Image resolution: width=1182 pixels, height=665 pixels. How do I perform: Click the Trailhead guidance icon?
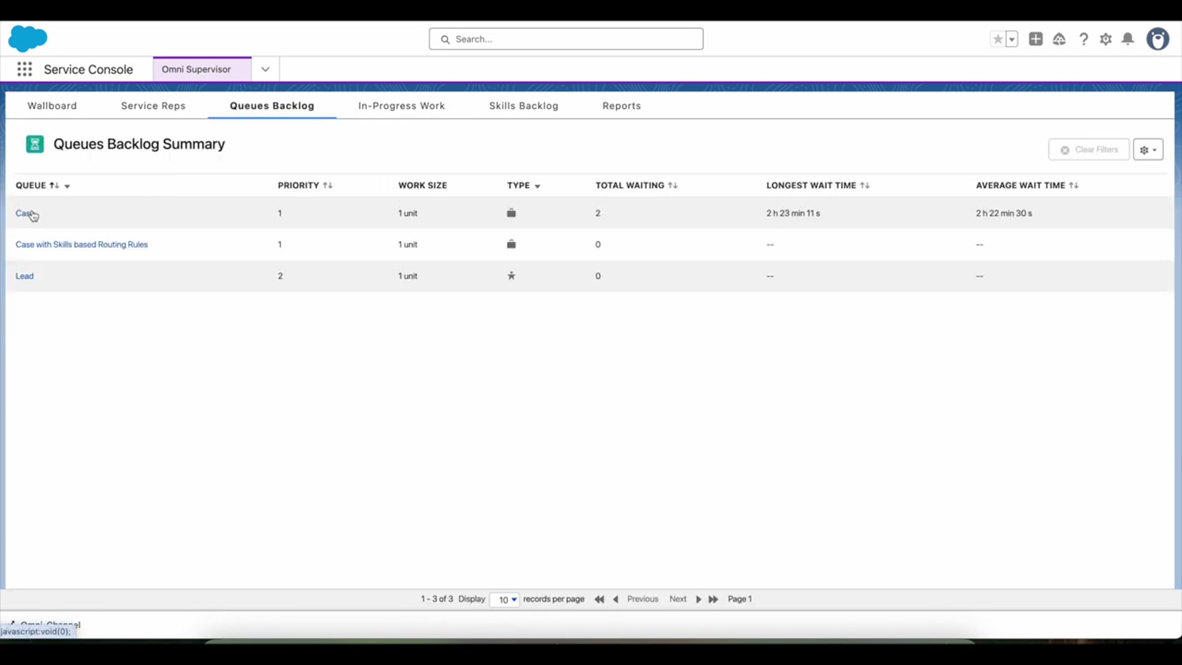[1059, 39]
